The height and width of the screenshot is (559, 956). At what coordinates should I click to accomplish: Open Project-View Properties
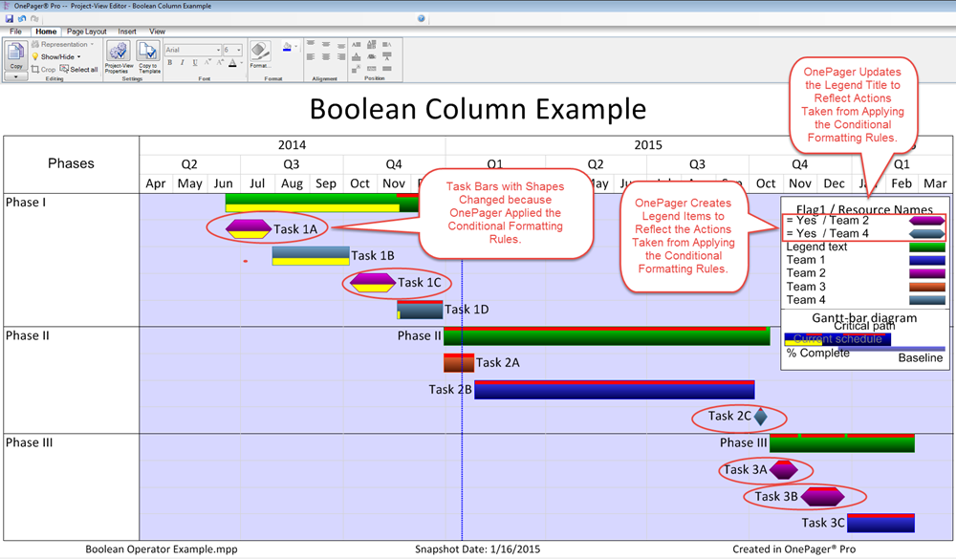119,55
